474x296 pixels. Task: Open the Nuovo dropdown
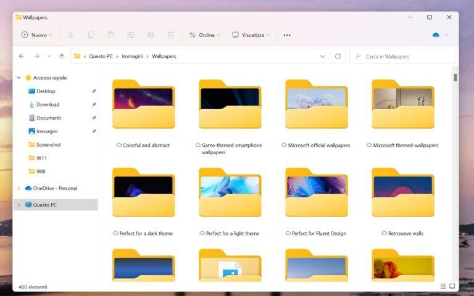point(36,35)
